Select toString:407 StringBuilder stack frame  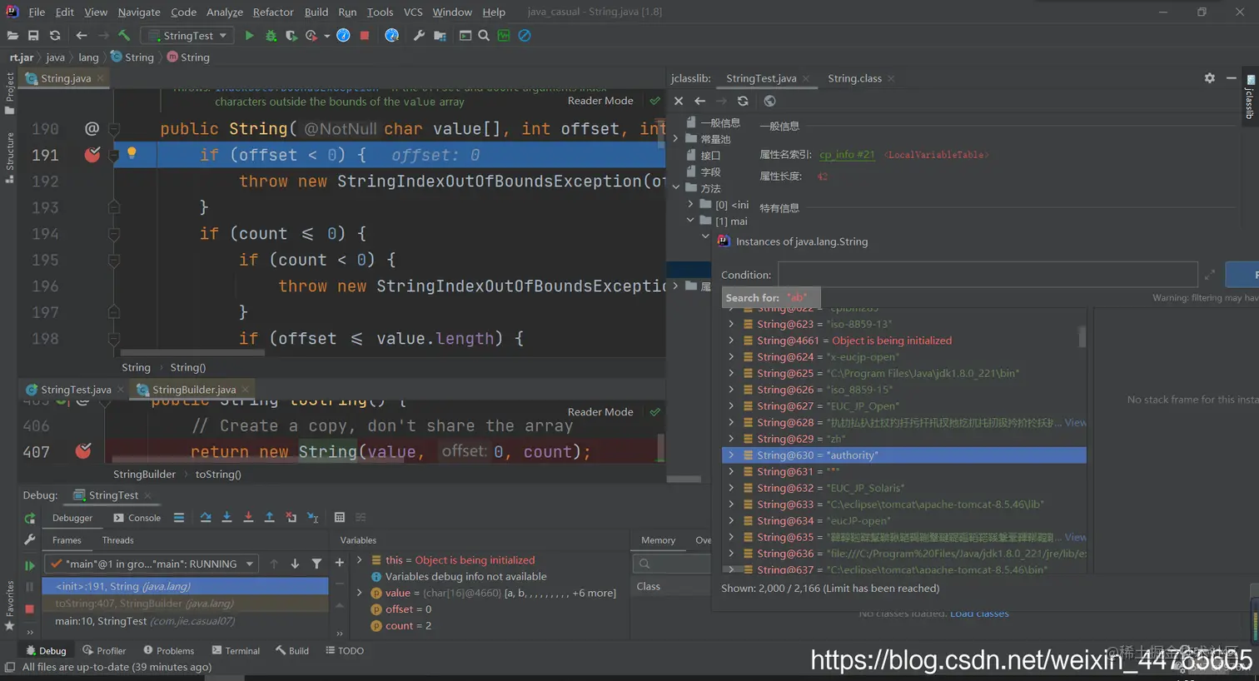(x=185, y=604)
